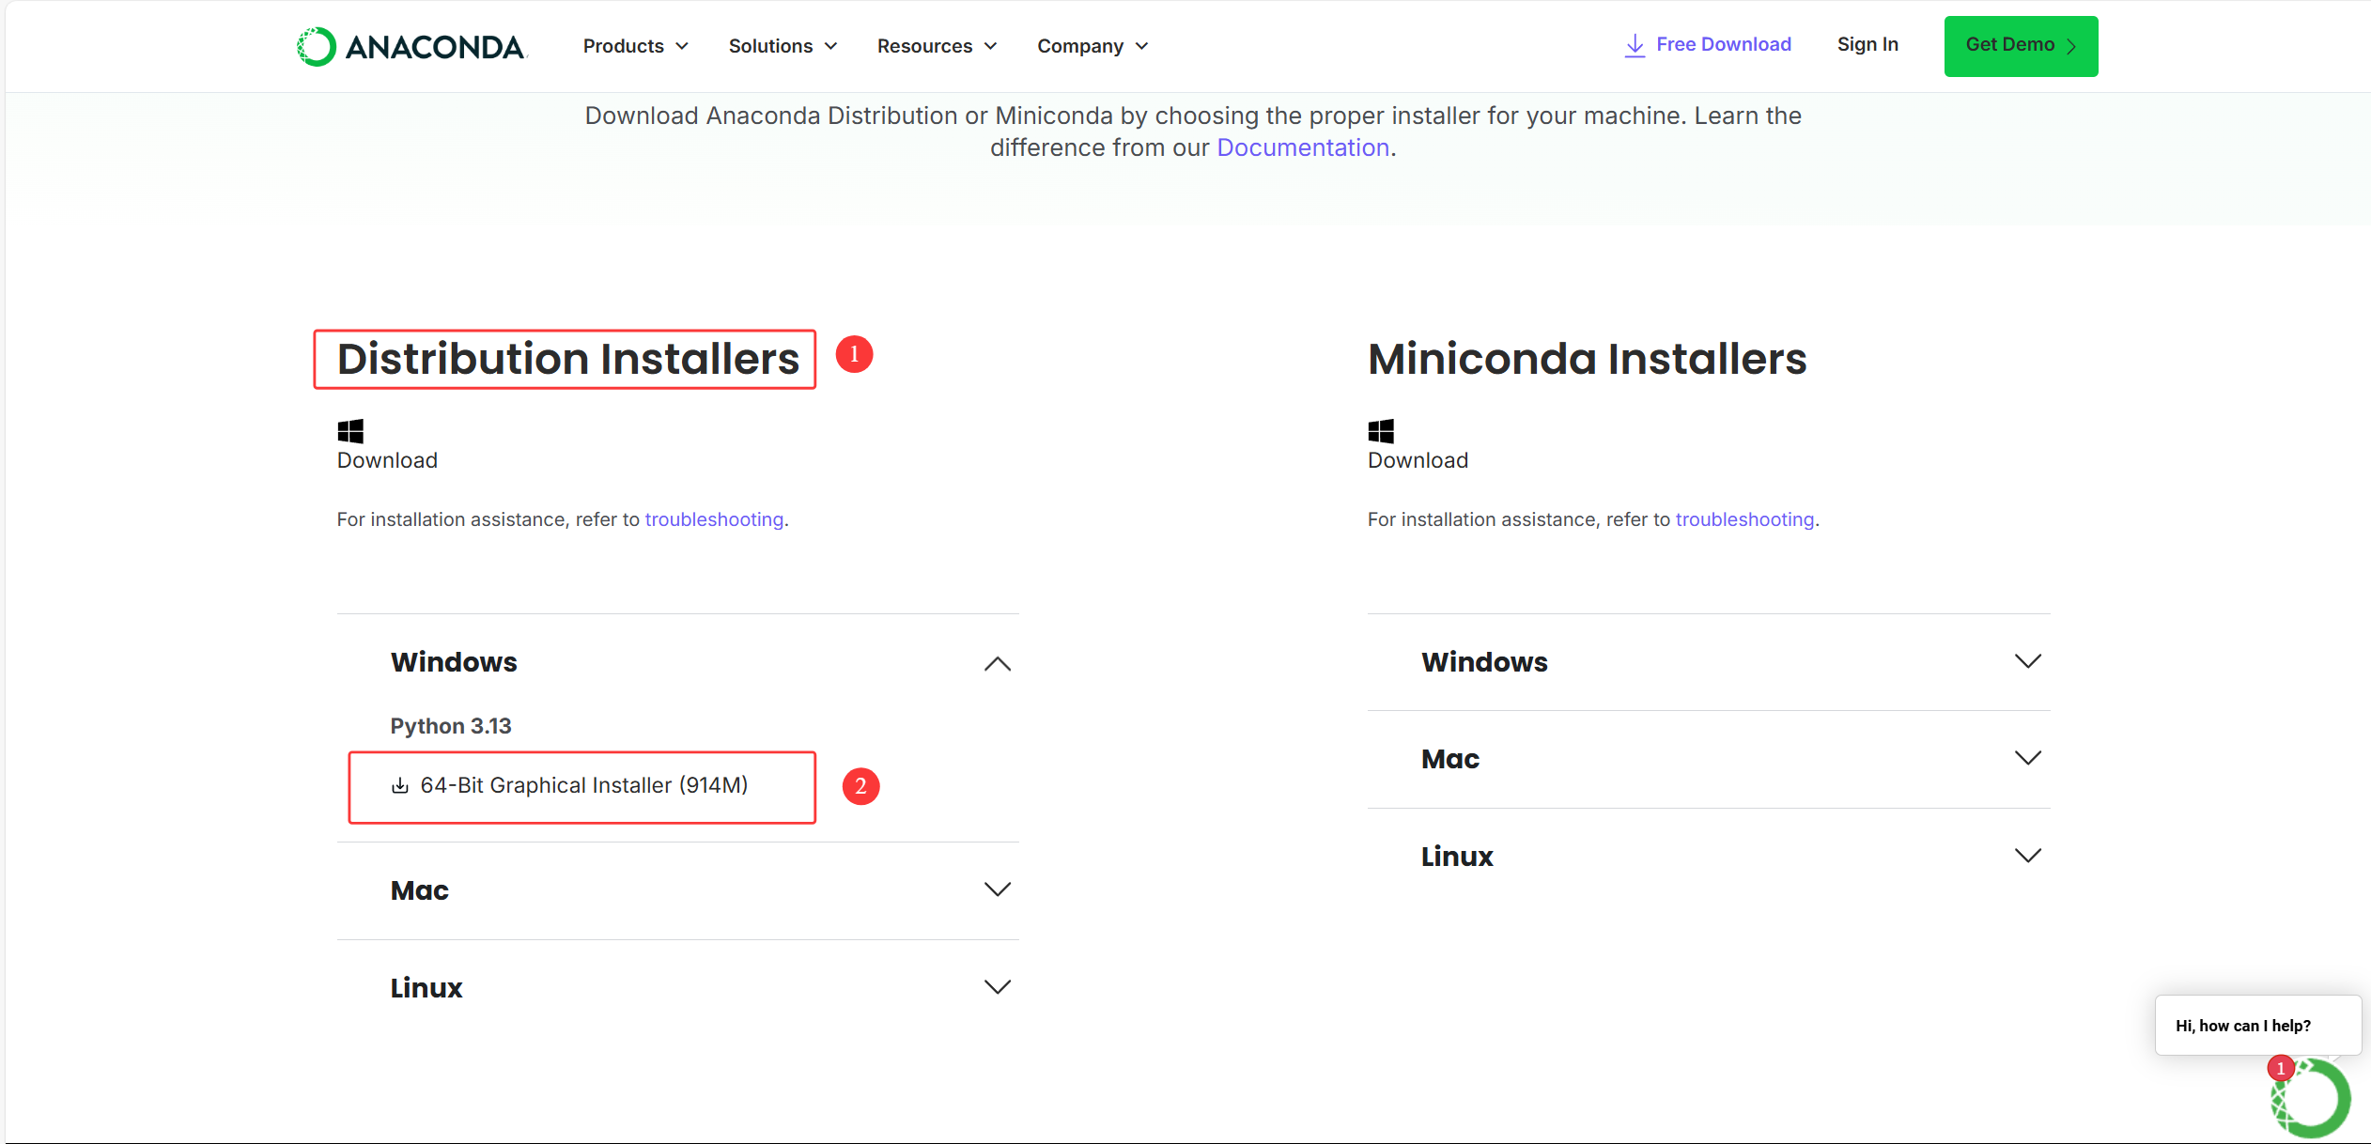
Task: Expand the Miniconda Linux installers section
Action: pyautogui.click(x=2027, y=856)
